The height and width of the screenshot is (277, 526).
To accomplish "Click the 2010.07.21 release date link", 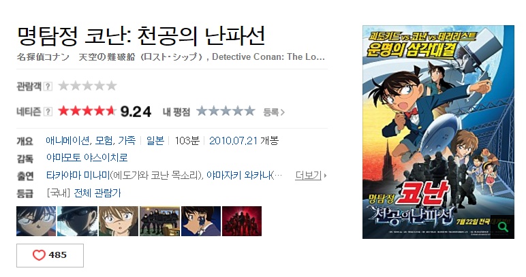I will (233, 140).
